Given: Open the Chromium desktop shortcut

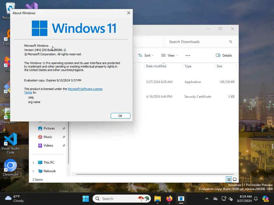Looking at the screenshot, I should (x=10, y=168).
